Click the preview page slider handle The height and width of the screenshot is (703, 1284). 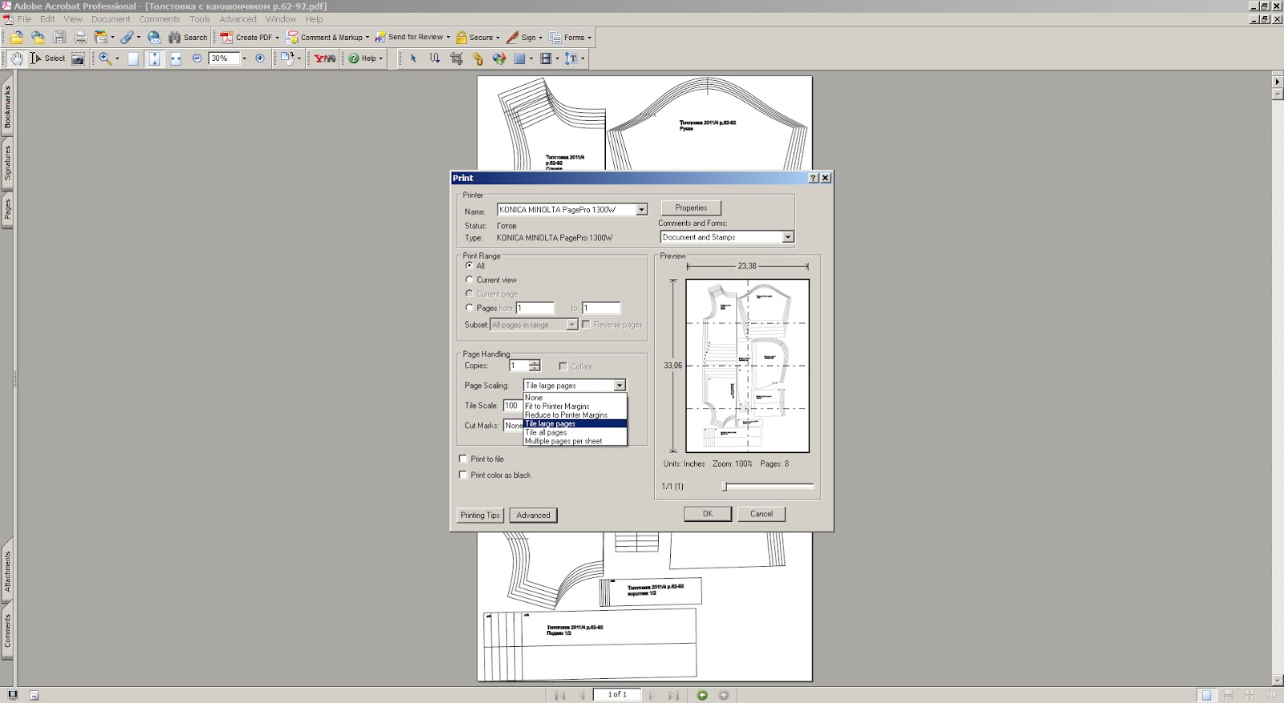(725, 487)
